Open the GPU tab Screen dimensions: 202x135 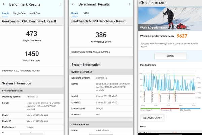click(x=87, y=13)
